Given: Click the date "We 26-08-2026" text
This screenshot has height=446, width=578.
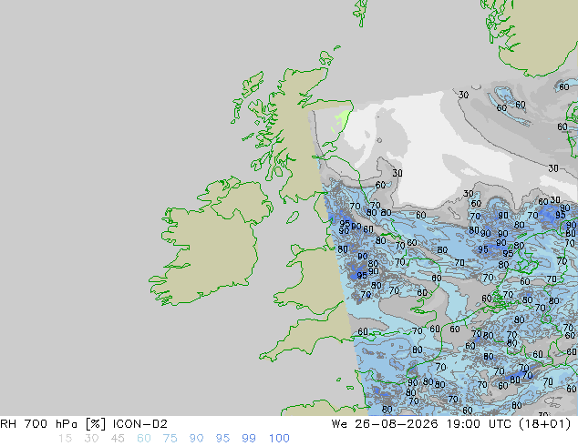Looking at the screenshot, I should pyautogui.click(x=385, y=424).
